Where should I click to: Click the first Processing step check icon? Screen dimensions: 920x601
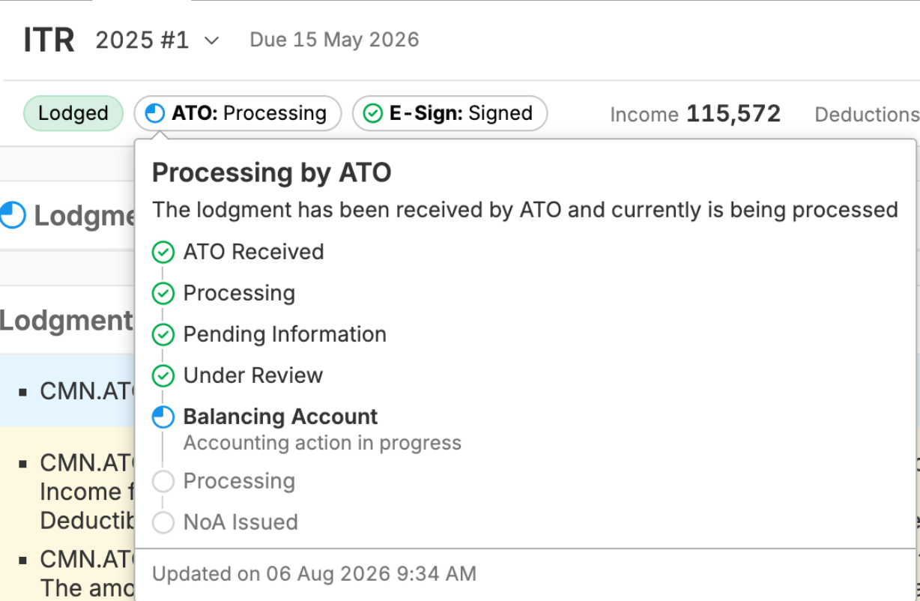[x=163, y=294]
